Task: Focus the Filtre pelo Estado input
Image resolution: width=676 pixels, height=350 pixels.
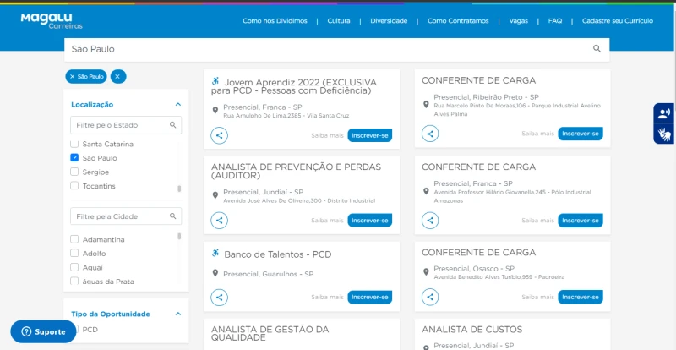Action: (x=126, y=125)
